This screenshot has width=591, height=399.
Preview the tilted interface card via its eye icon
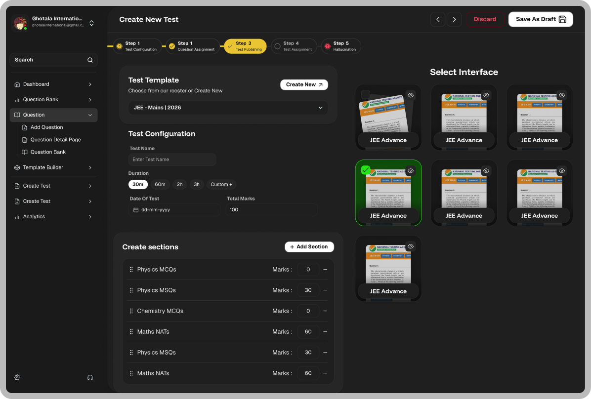[x=411, y=95]
